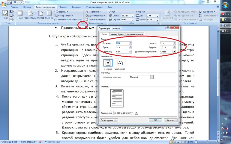Click the Выровнять align button

coord(207,12)
